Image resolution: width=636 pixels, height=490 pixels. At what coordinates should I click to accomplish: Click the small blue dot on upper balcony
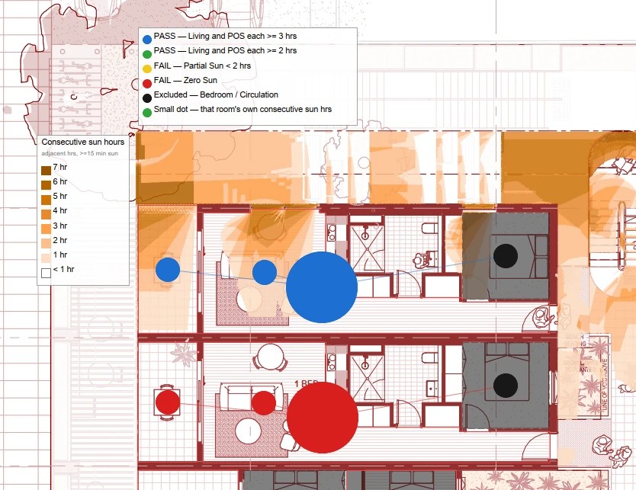168,270
